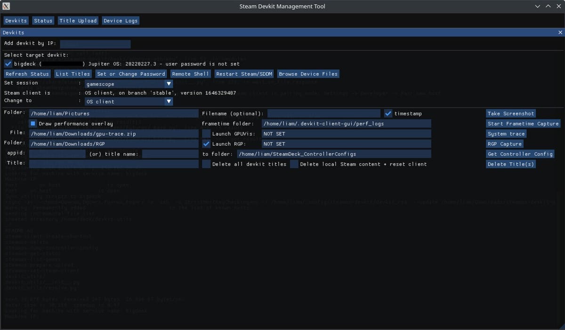Click the Refresh Status button

tap(27, 74)
